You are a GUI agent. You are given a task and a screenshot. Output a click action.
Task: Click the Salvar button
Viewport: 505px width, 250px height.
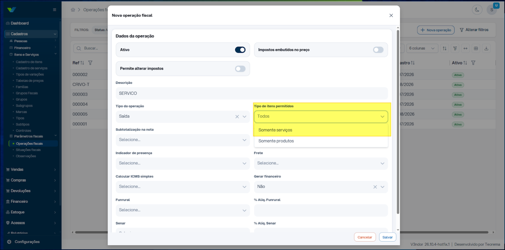click(387, 237)
